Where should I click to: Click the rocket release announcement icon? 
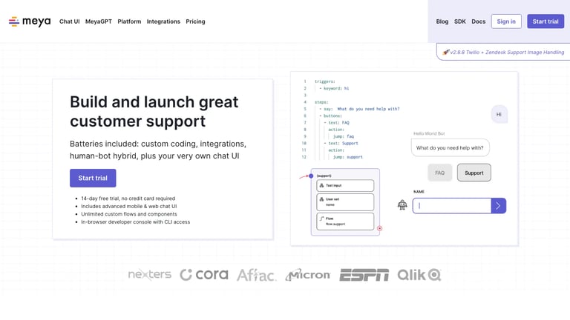click(445, 53)
